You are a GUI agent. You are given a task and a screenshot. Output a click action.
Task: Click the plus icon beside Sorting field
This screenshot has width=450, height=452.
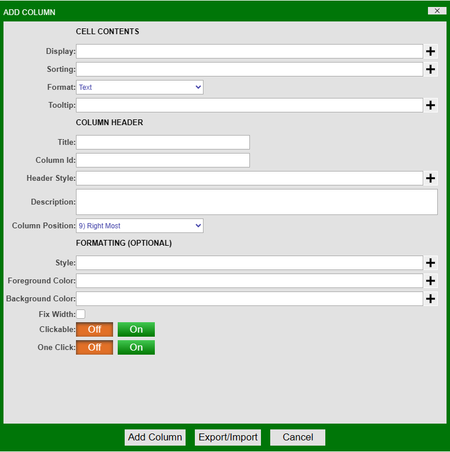click(x=430, y=70)
